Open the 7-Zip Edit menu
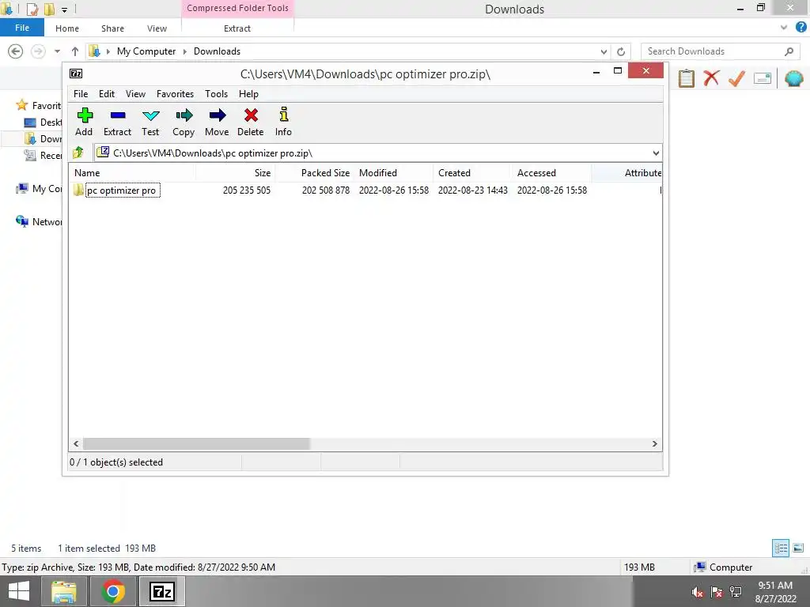The width and height of the screenshot is (810, 607). 107,94
